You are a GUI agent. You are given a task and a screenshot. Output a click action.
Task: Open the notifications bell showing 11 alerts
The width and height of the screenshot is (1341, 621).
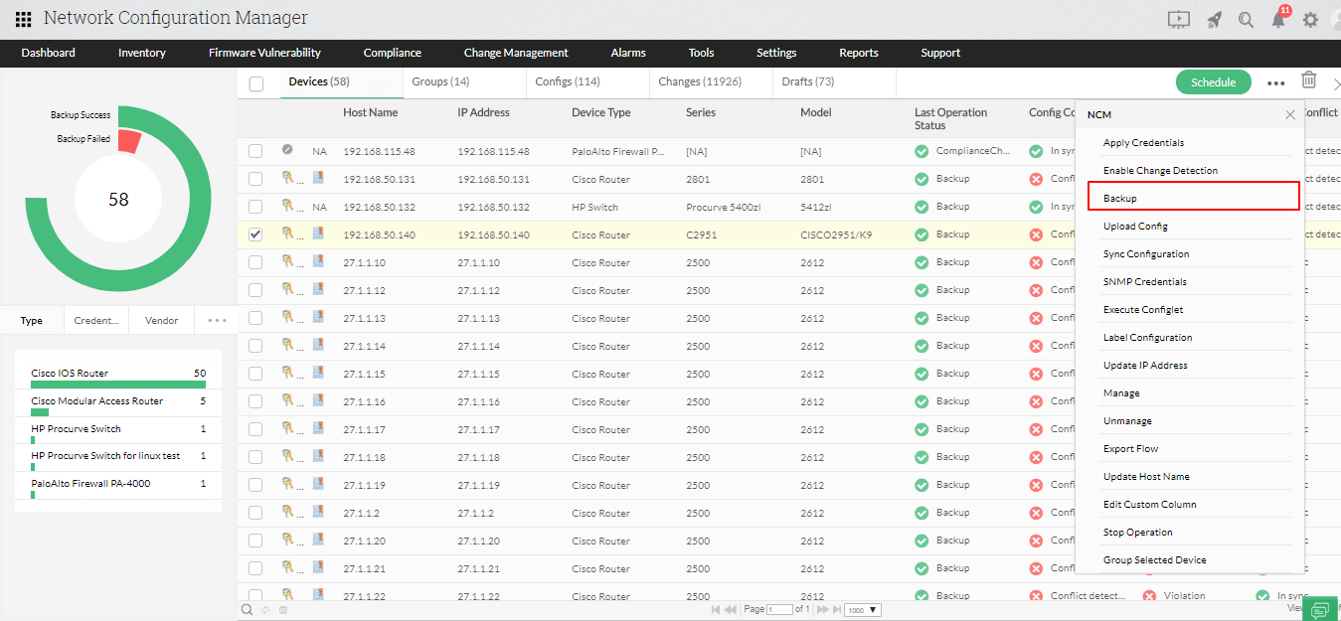(1279, 19)
